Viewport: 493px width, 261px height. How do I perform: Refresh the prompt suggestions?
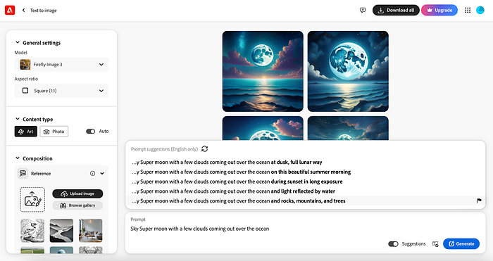coord(205,149)
